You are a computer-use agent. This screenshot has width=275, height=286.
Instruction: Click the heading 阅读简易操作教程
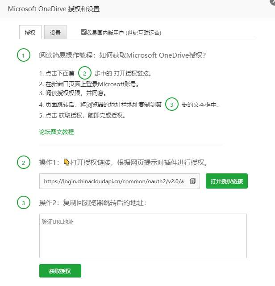(122, 55)
